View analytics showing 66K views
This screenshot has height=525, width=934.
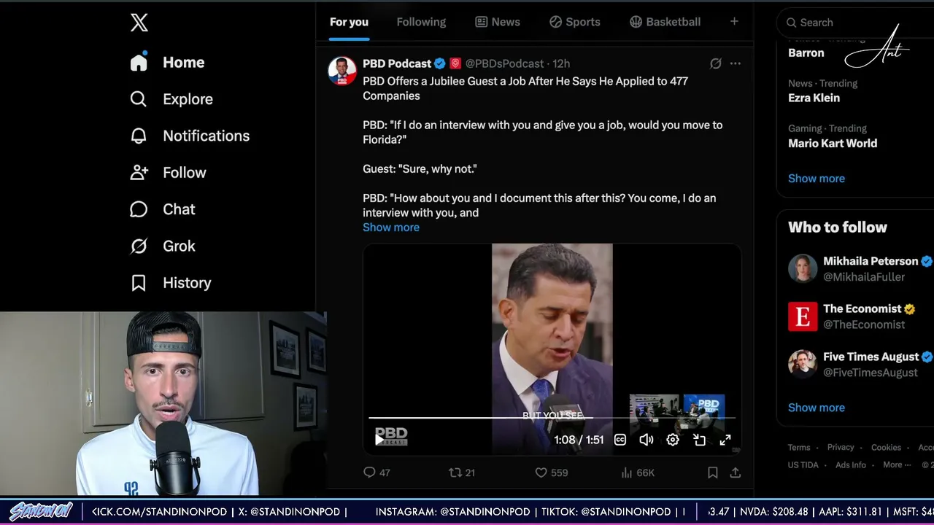(638, 472)
